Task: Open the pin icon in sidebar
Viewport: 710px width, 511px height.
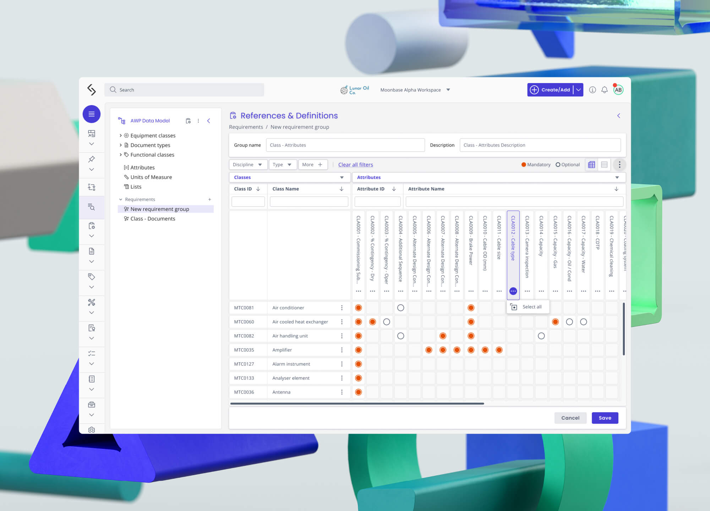Action: click(x=92, y=159)
